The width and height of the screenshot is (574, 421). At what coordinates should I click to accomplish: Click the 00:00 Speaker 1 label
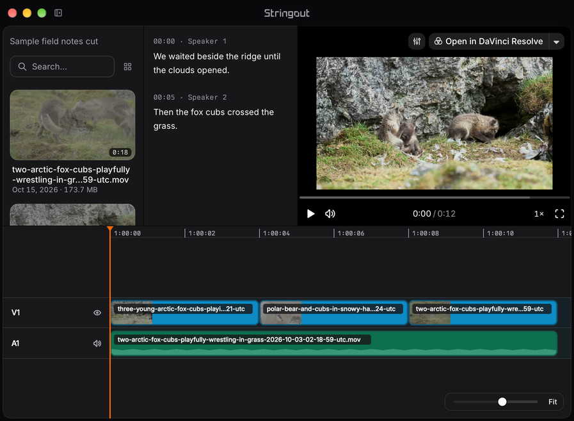(190, 41)
